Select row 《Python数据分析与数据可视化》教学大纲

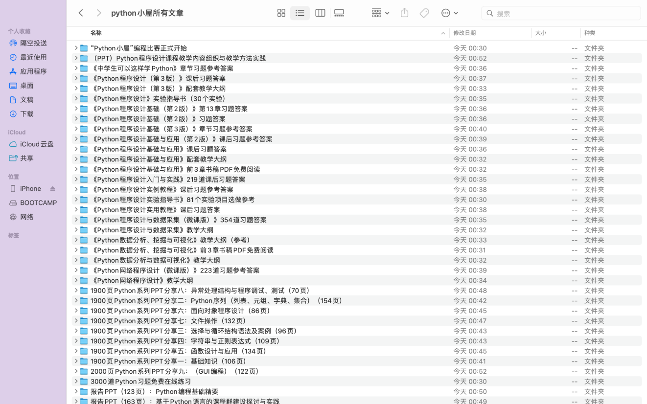tap(357, 260)
